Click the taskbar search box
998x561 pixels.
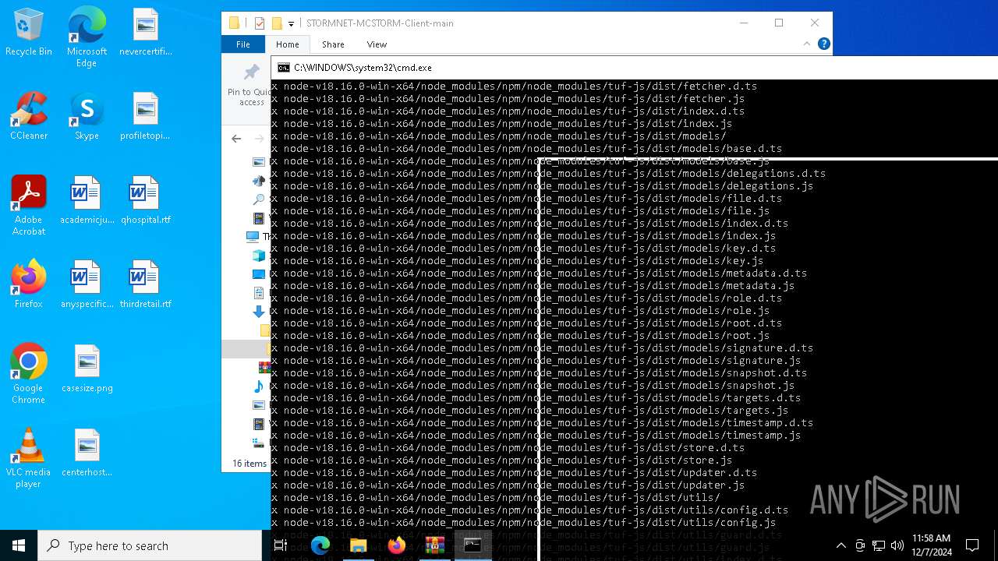[149, 545]
